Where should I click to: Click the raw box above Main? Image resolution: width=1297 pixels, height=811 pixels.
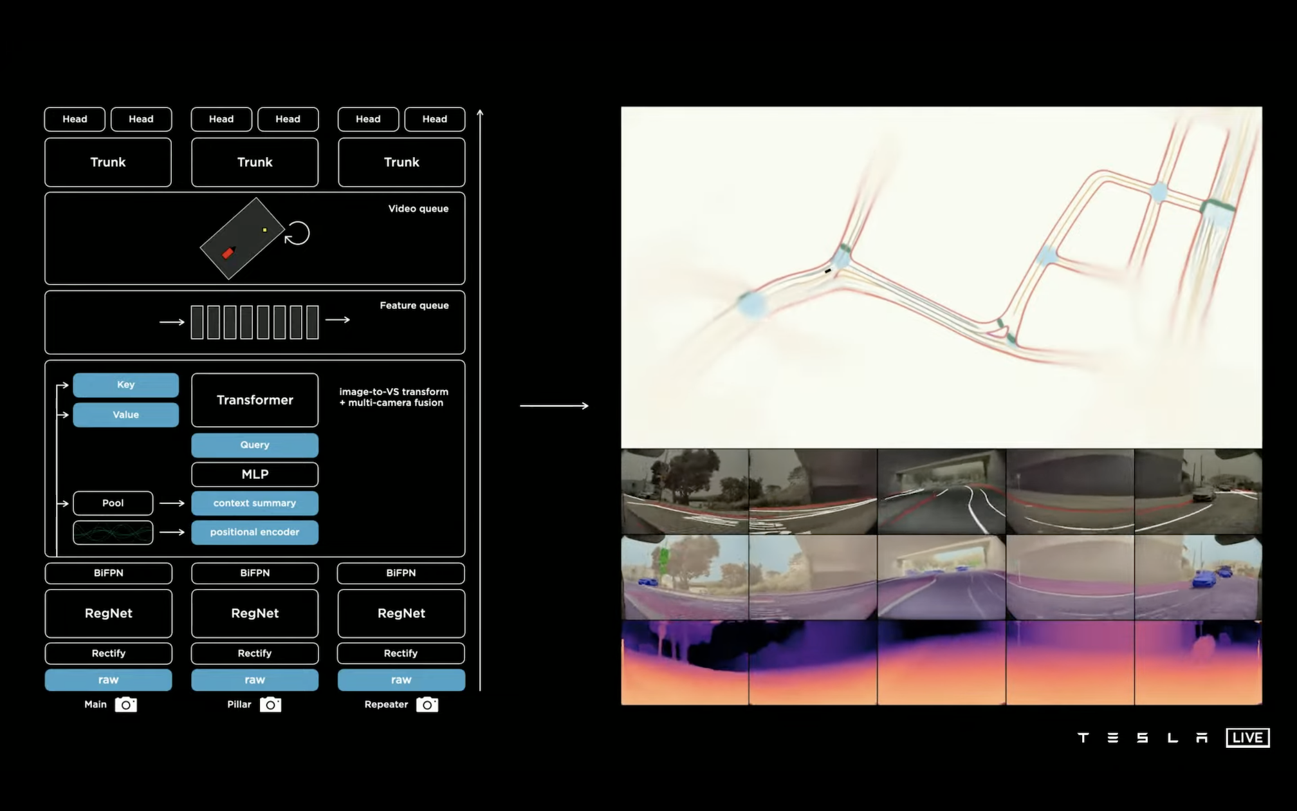click(x=108, y=680)
